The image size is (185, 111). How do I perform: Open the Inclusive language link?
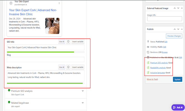point(158,73)
